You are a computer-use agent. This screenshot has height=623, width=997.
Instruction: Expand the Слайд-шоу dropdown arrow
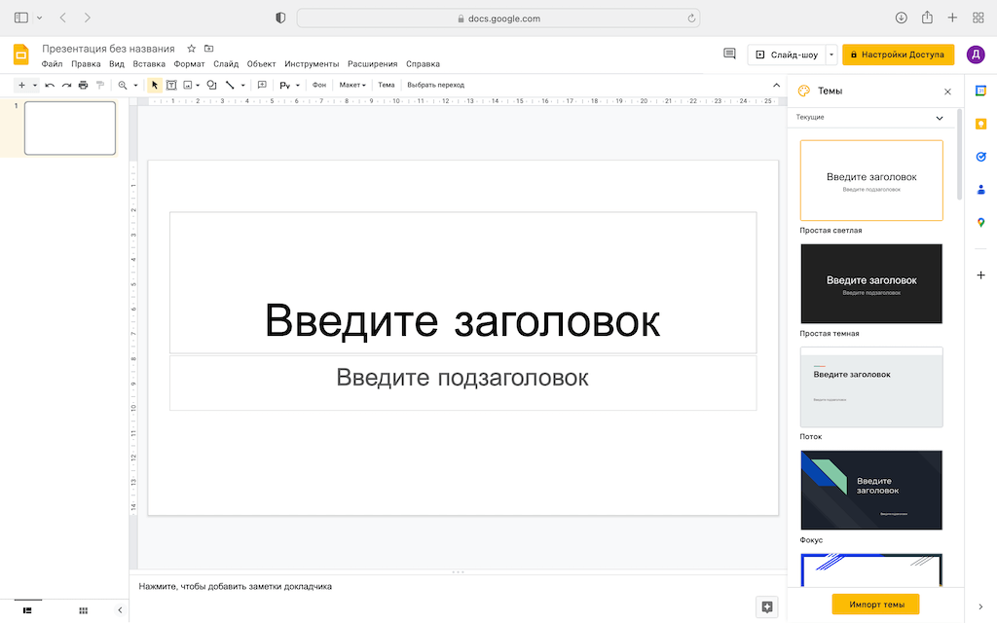pos(832,55)
